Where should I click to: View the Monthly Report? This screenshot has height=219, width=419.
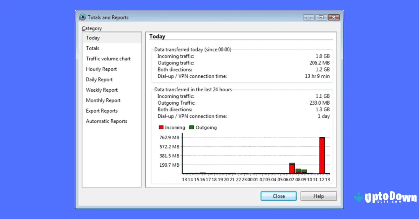103,100
